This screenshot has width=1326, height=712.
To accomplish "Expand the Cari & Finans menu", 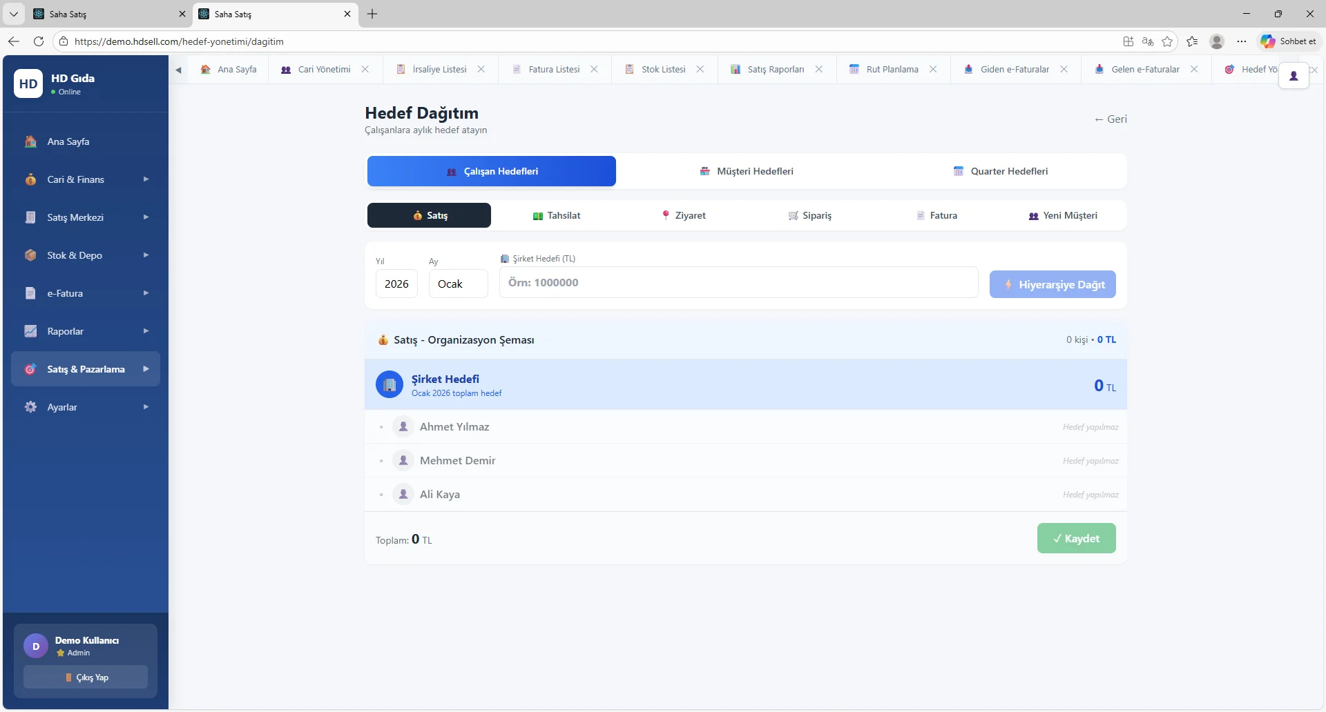I will tap(86, 179).
